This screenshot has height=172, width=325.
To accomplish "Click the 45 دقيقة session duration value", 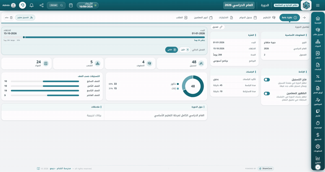I will point(218,85).
